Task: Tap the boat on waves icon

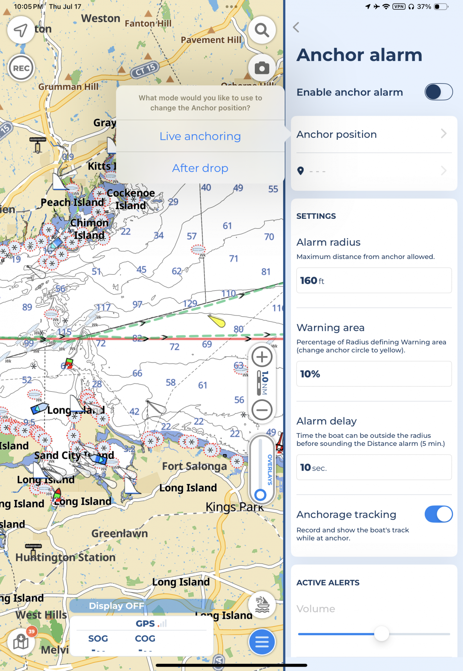Action: pyautogui.click(x=262, y=605)
